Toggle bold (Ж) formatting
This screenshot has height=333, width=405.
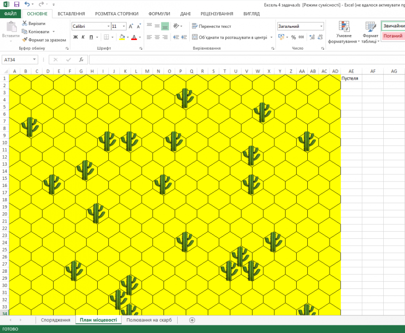75,37
